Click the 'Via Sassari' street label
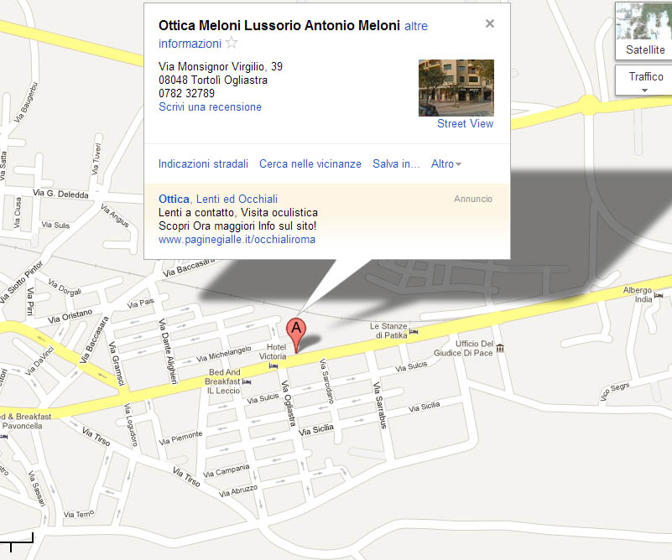Viewport: 672px width, 560px height. 36,489
